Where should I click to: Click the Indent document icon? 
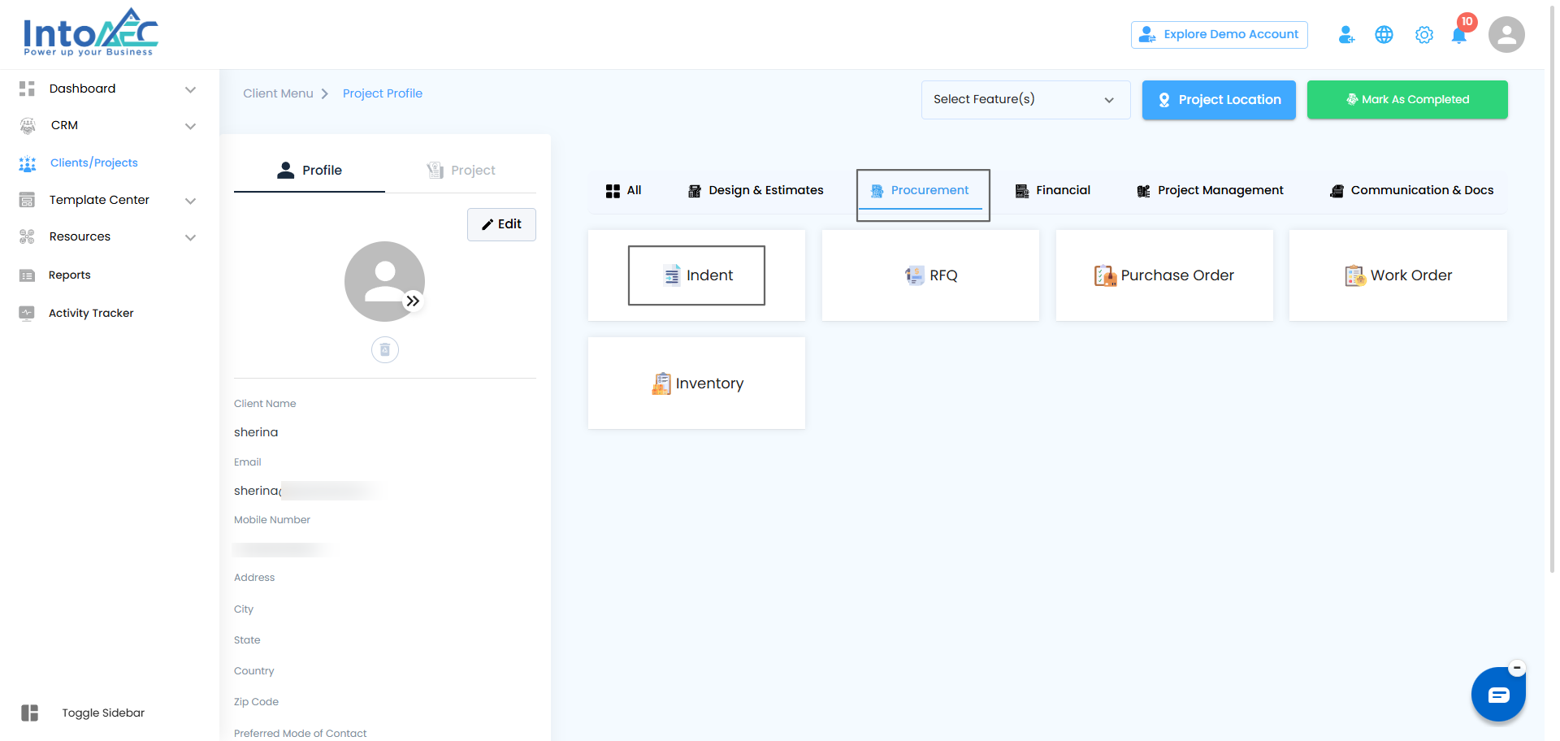[x=672, y=275]
